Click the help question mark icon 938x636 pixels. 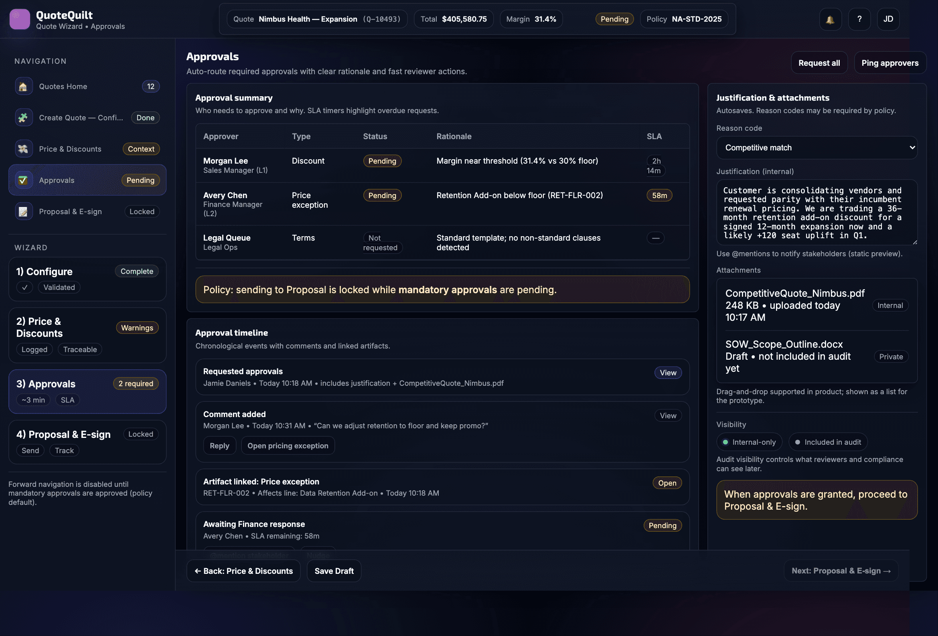(x=859, y=19)
